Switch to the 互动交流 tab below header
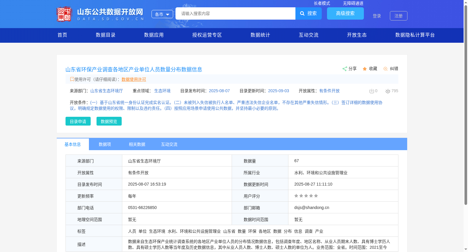This screenshot has height=252, width=468. (169, 144)
